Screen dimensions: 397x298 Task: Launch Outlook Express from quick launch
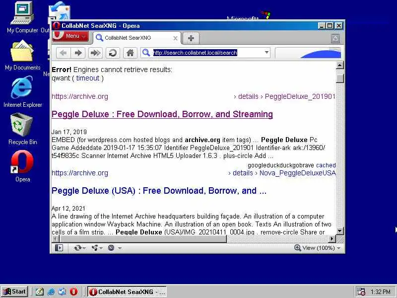point(63,292)
